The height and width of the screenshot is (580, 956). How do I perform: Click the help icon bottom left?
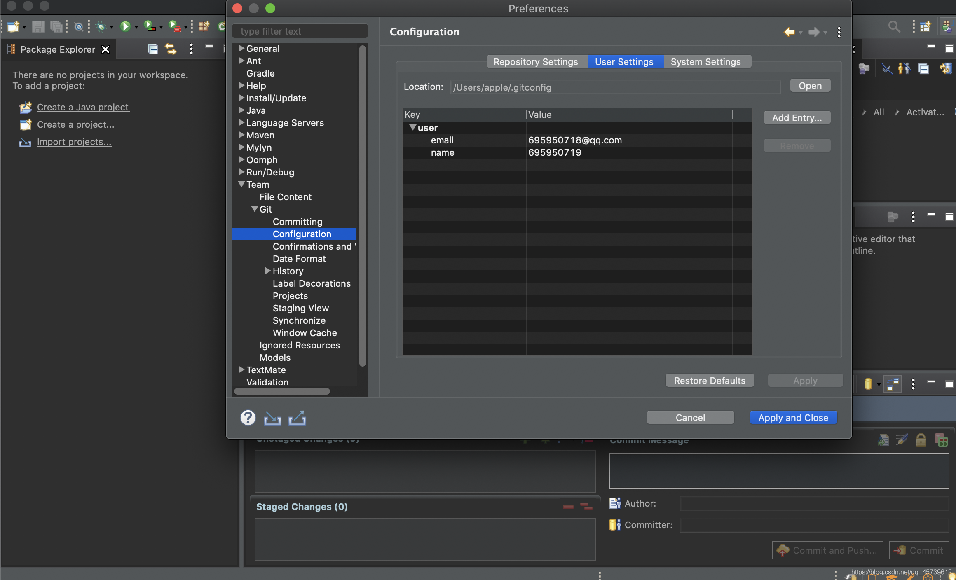pyautogui.click(x=248, y=418)
